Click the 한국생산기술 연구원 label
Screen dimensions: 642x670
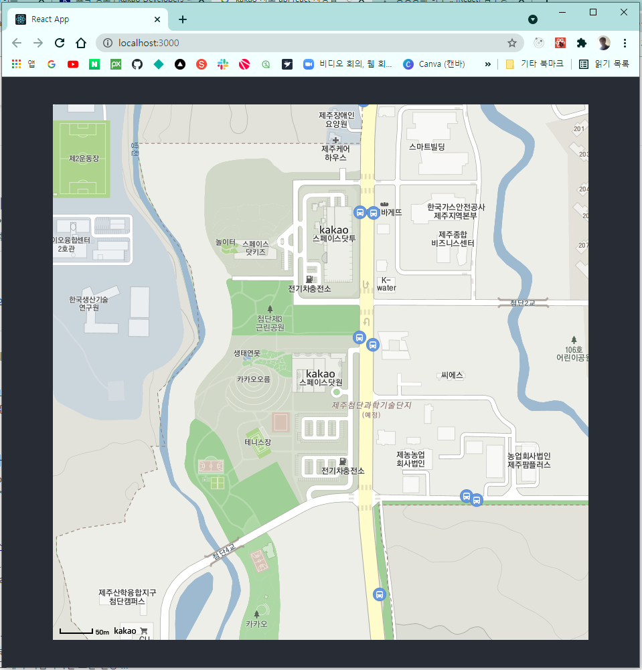pos(88,303)
